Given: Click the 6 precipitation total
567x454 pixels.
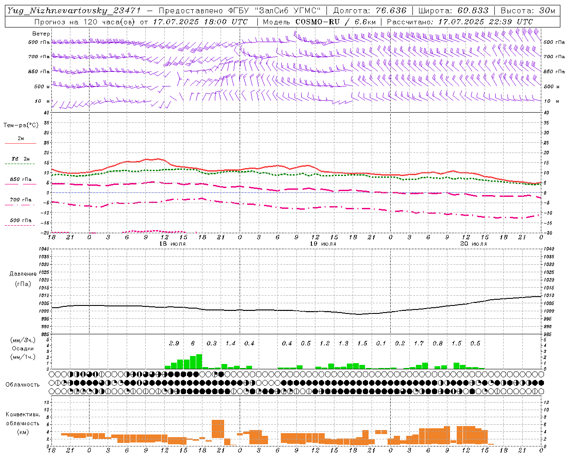Looking at the screenshot, I should pyautogui.click(x=193, y=343).
